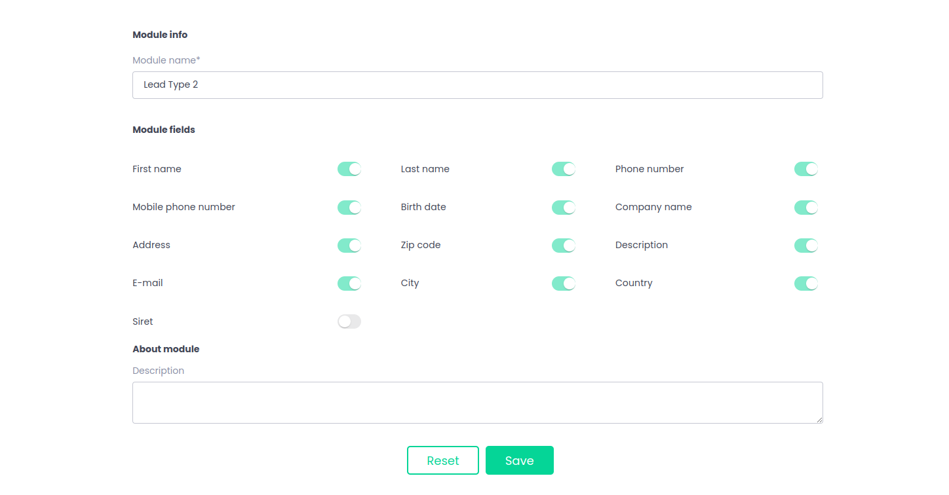Disable the First name toggle
Image resolution: width=949 pixels, height=495 pixels.
(x=349, y=169)
